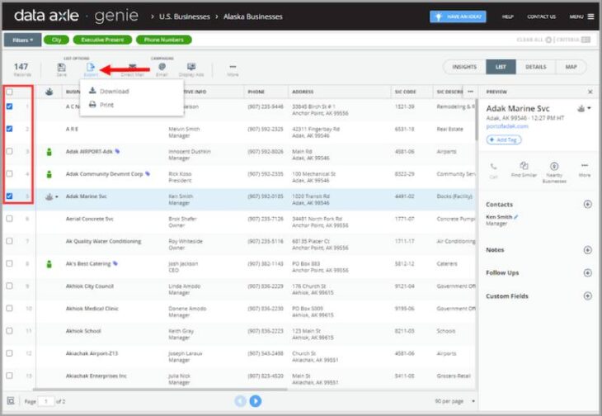This screenshot has height=416, width=602.
Task: Click the Nearby Businesses icon
Action: pyautogui.click(x=554, y=169)
